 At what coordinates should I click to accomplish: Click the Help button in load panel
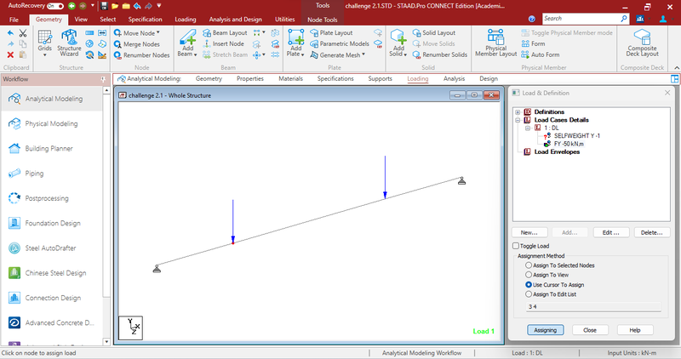[635, 330]
